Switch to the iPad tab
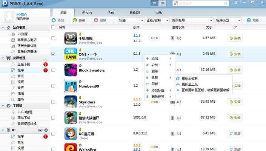 [x=111, y=12]
